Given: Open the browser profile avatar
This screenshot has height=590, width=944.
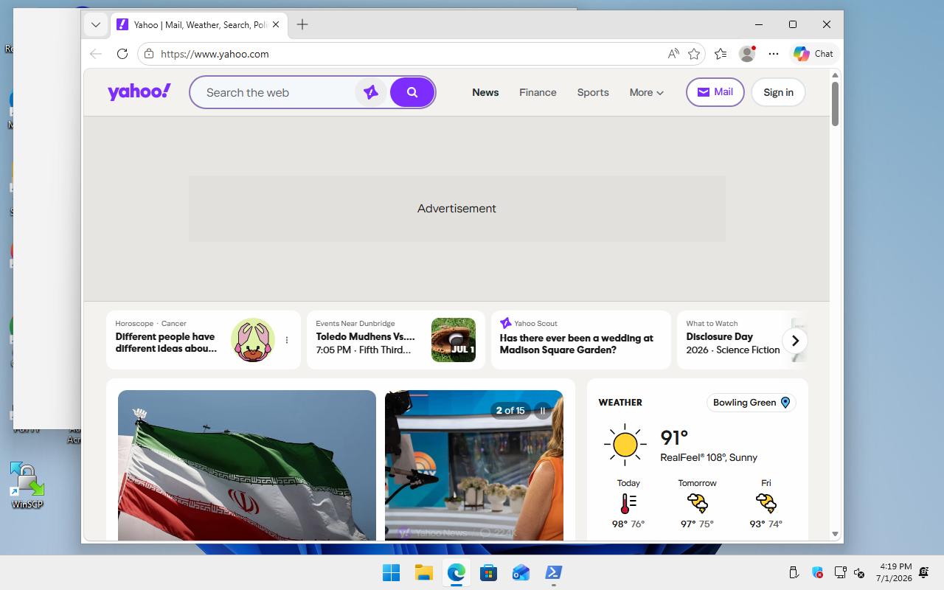Looking at the screenshot, I should (x=747, y=54).
